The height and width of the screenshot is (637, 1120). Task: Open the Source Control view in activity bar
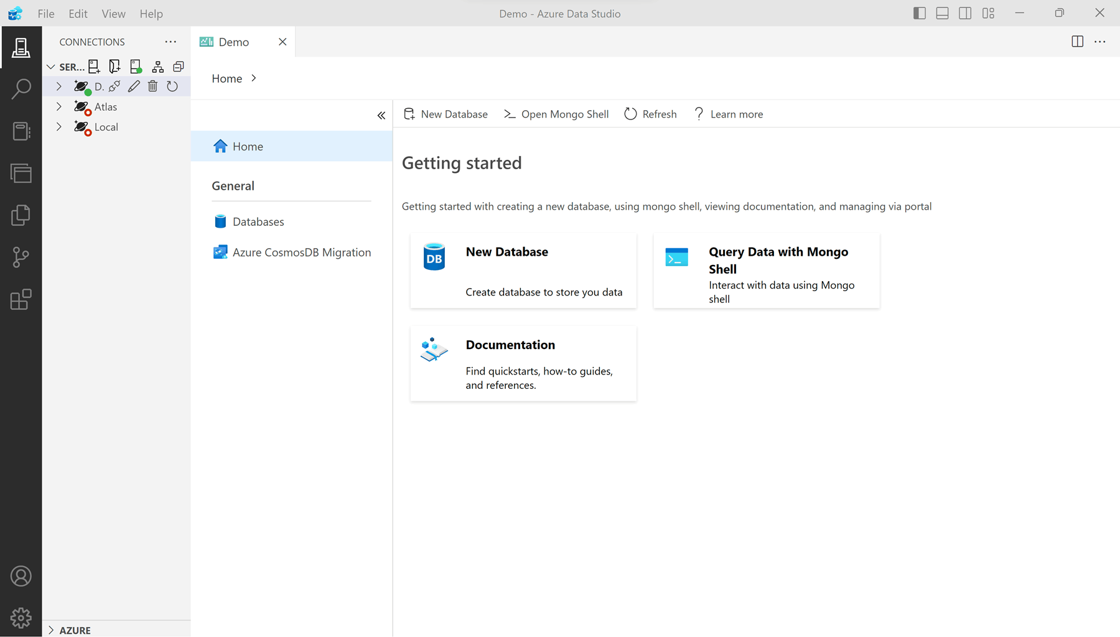21,257
